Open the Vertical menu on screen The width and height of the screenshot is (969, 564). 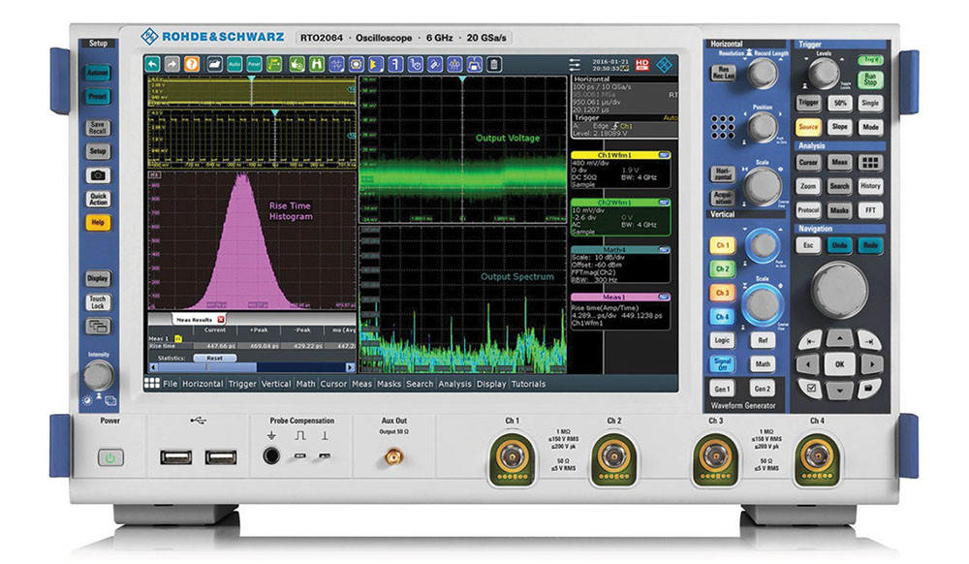coord(276,384)
